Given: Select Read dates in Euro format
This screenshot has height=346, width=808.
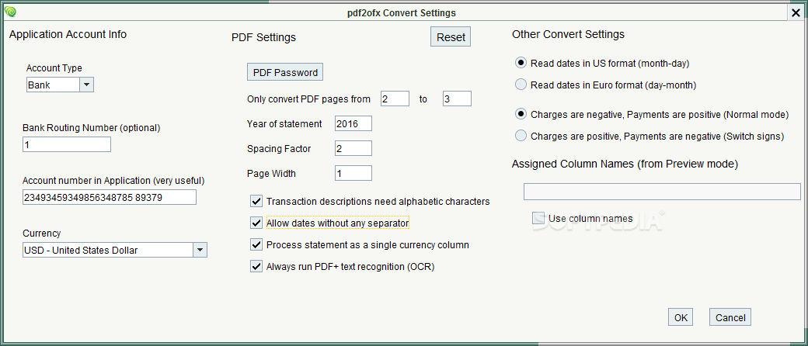Looking at the screenshot, I should 521,85.
